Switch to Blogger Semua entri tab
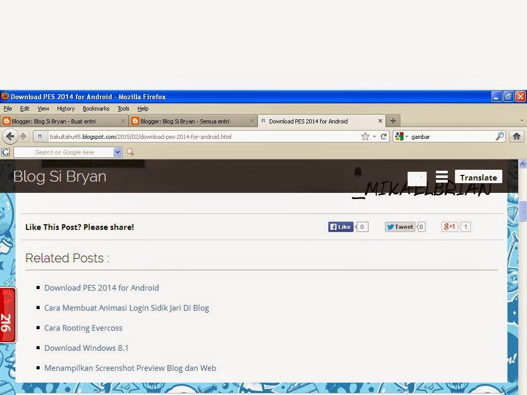The image size is (527, 395). point(192,121)
